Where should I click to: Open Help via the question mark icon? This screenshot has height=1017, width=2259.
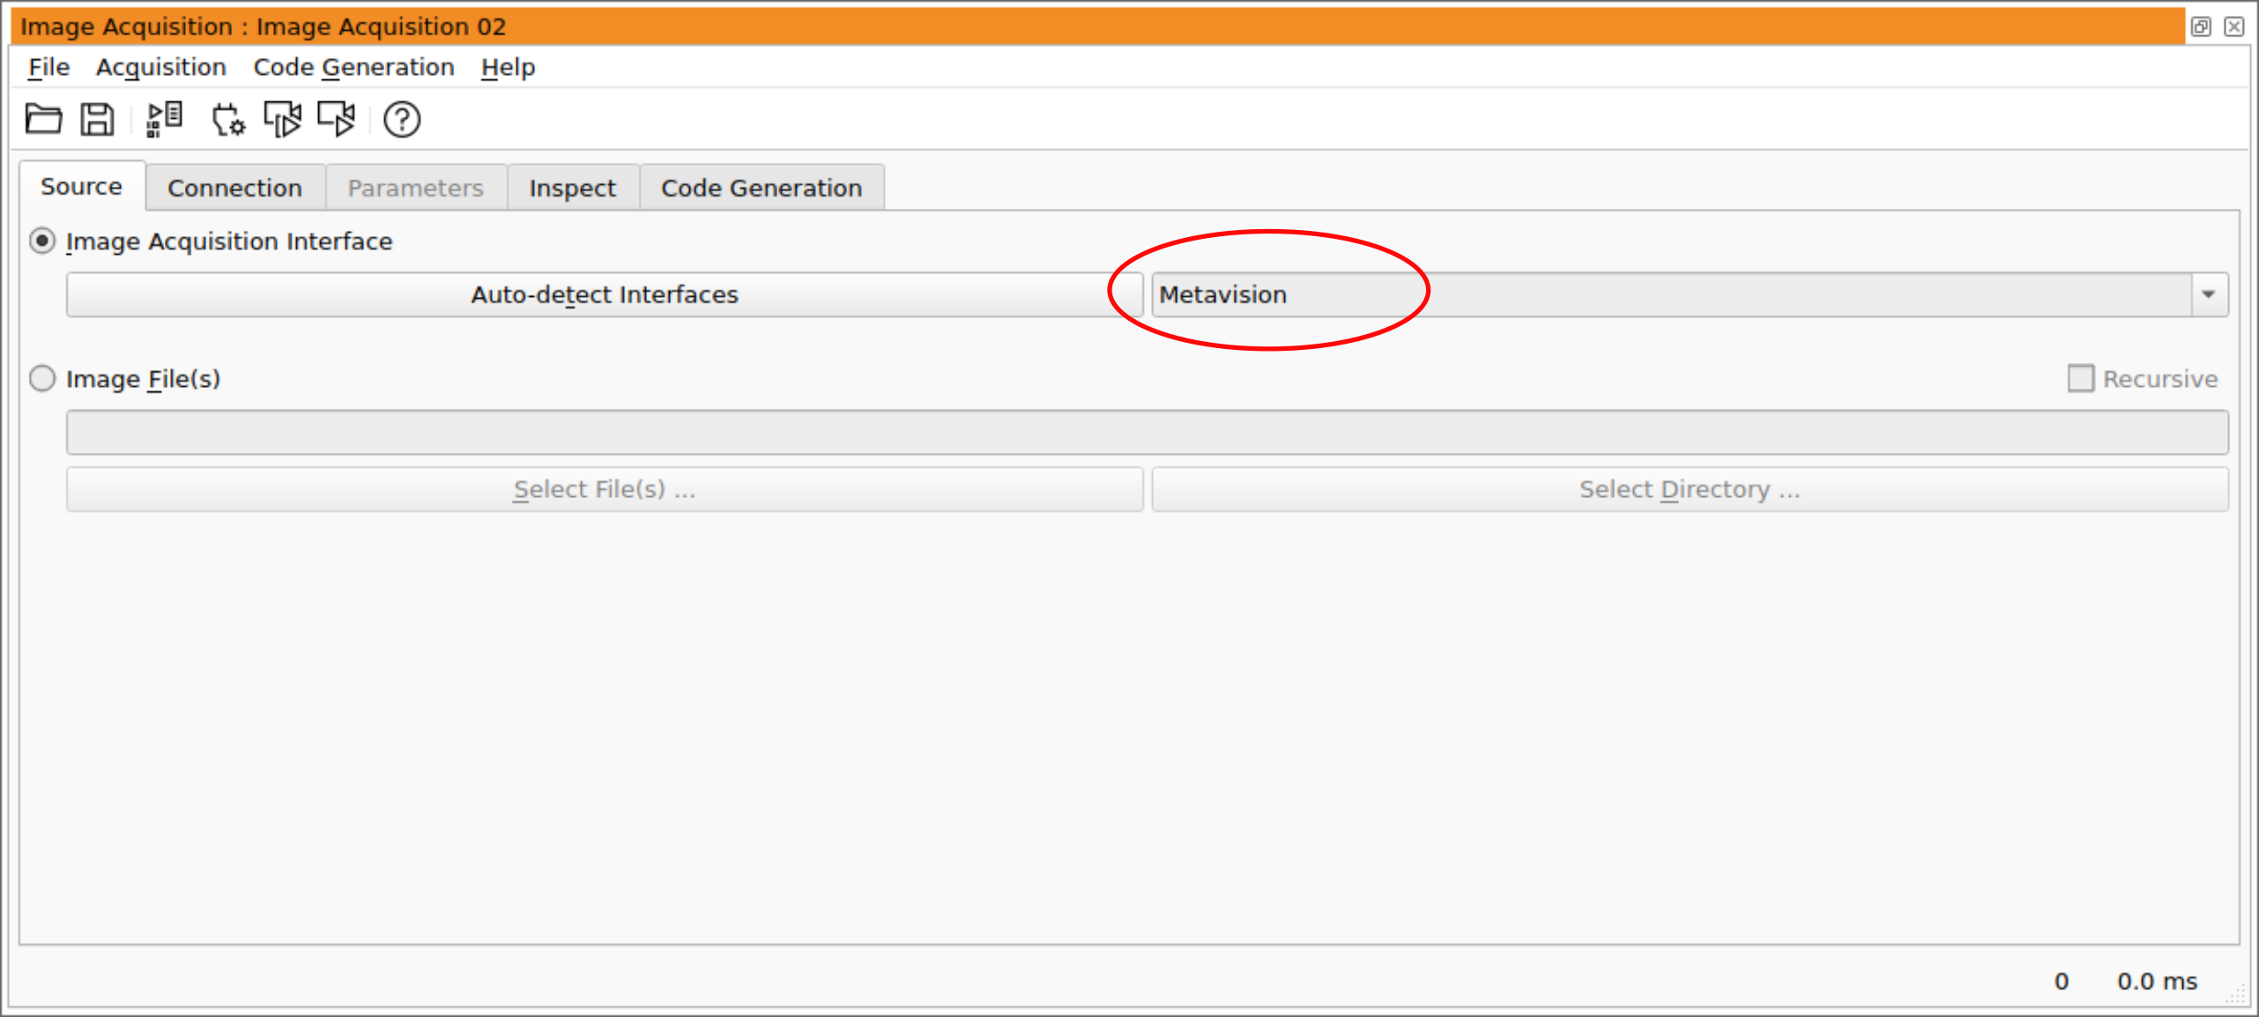coord(402,119)
